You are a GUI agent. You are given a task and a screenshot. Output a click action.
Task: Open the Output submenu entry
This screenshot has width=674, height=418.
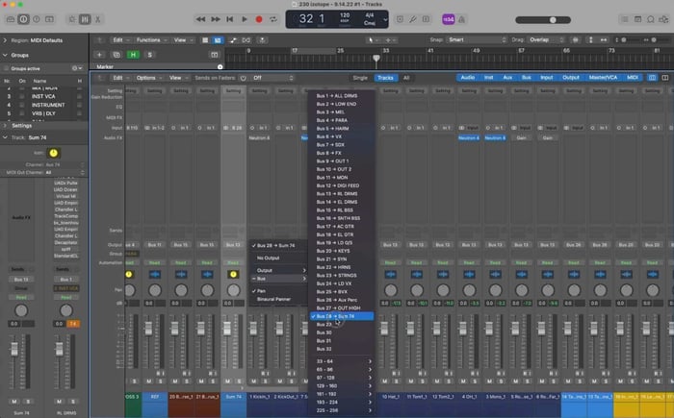click(x=278, y=270)
